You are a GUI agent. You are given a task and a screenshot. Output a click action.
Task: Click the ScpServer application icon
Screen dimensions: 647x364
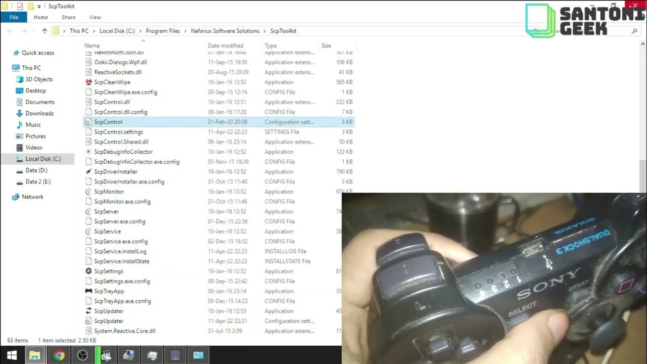tap(88, 211)
